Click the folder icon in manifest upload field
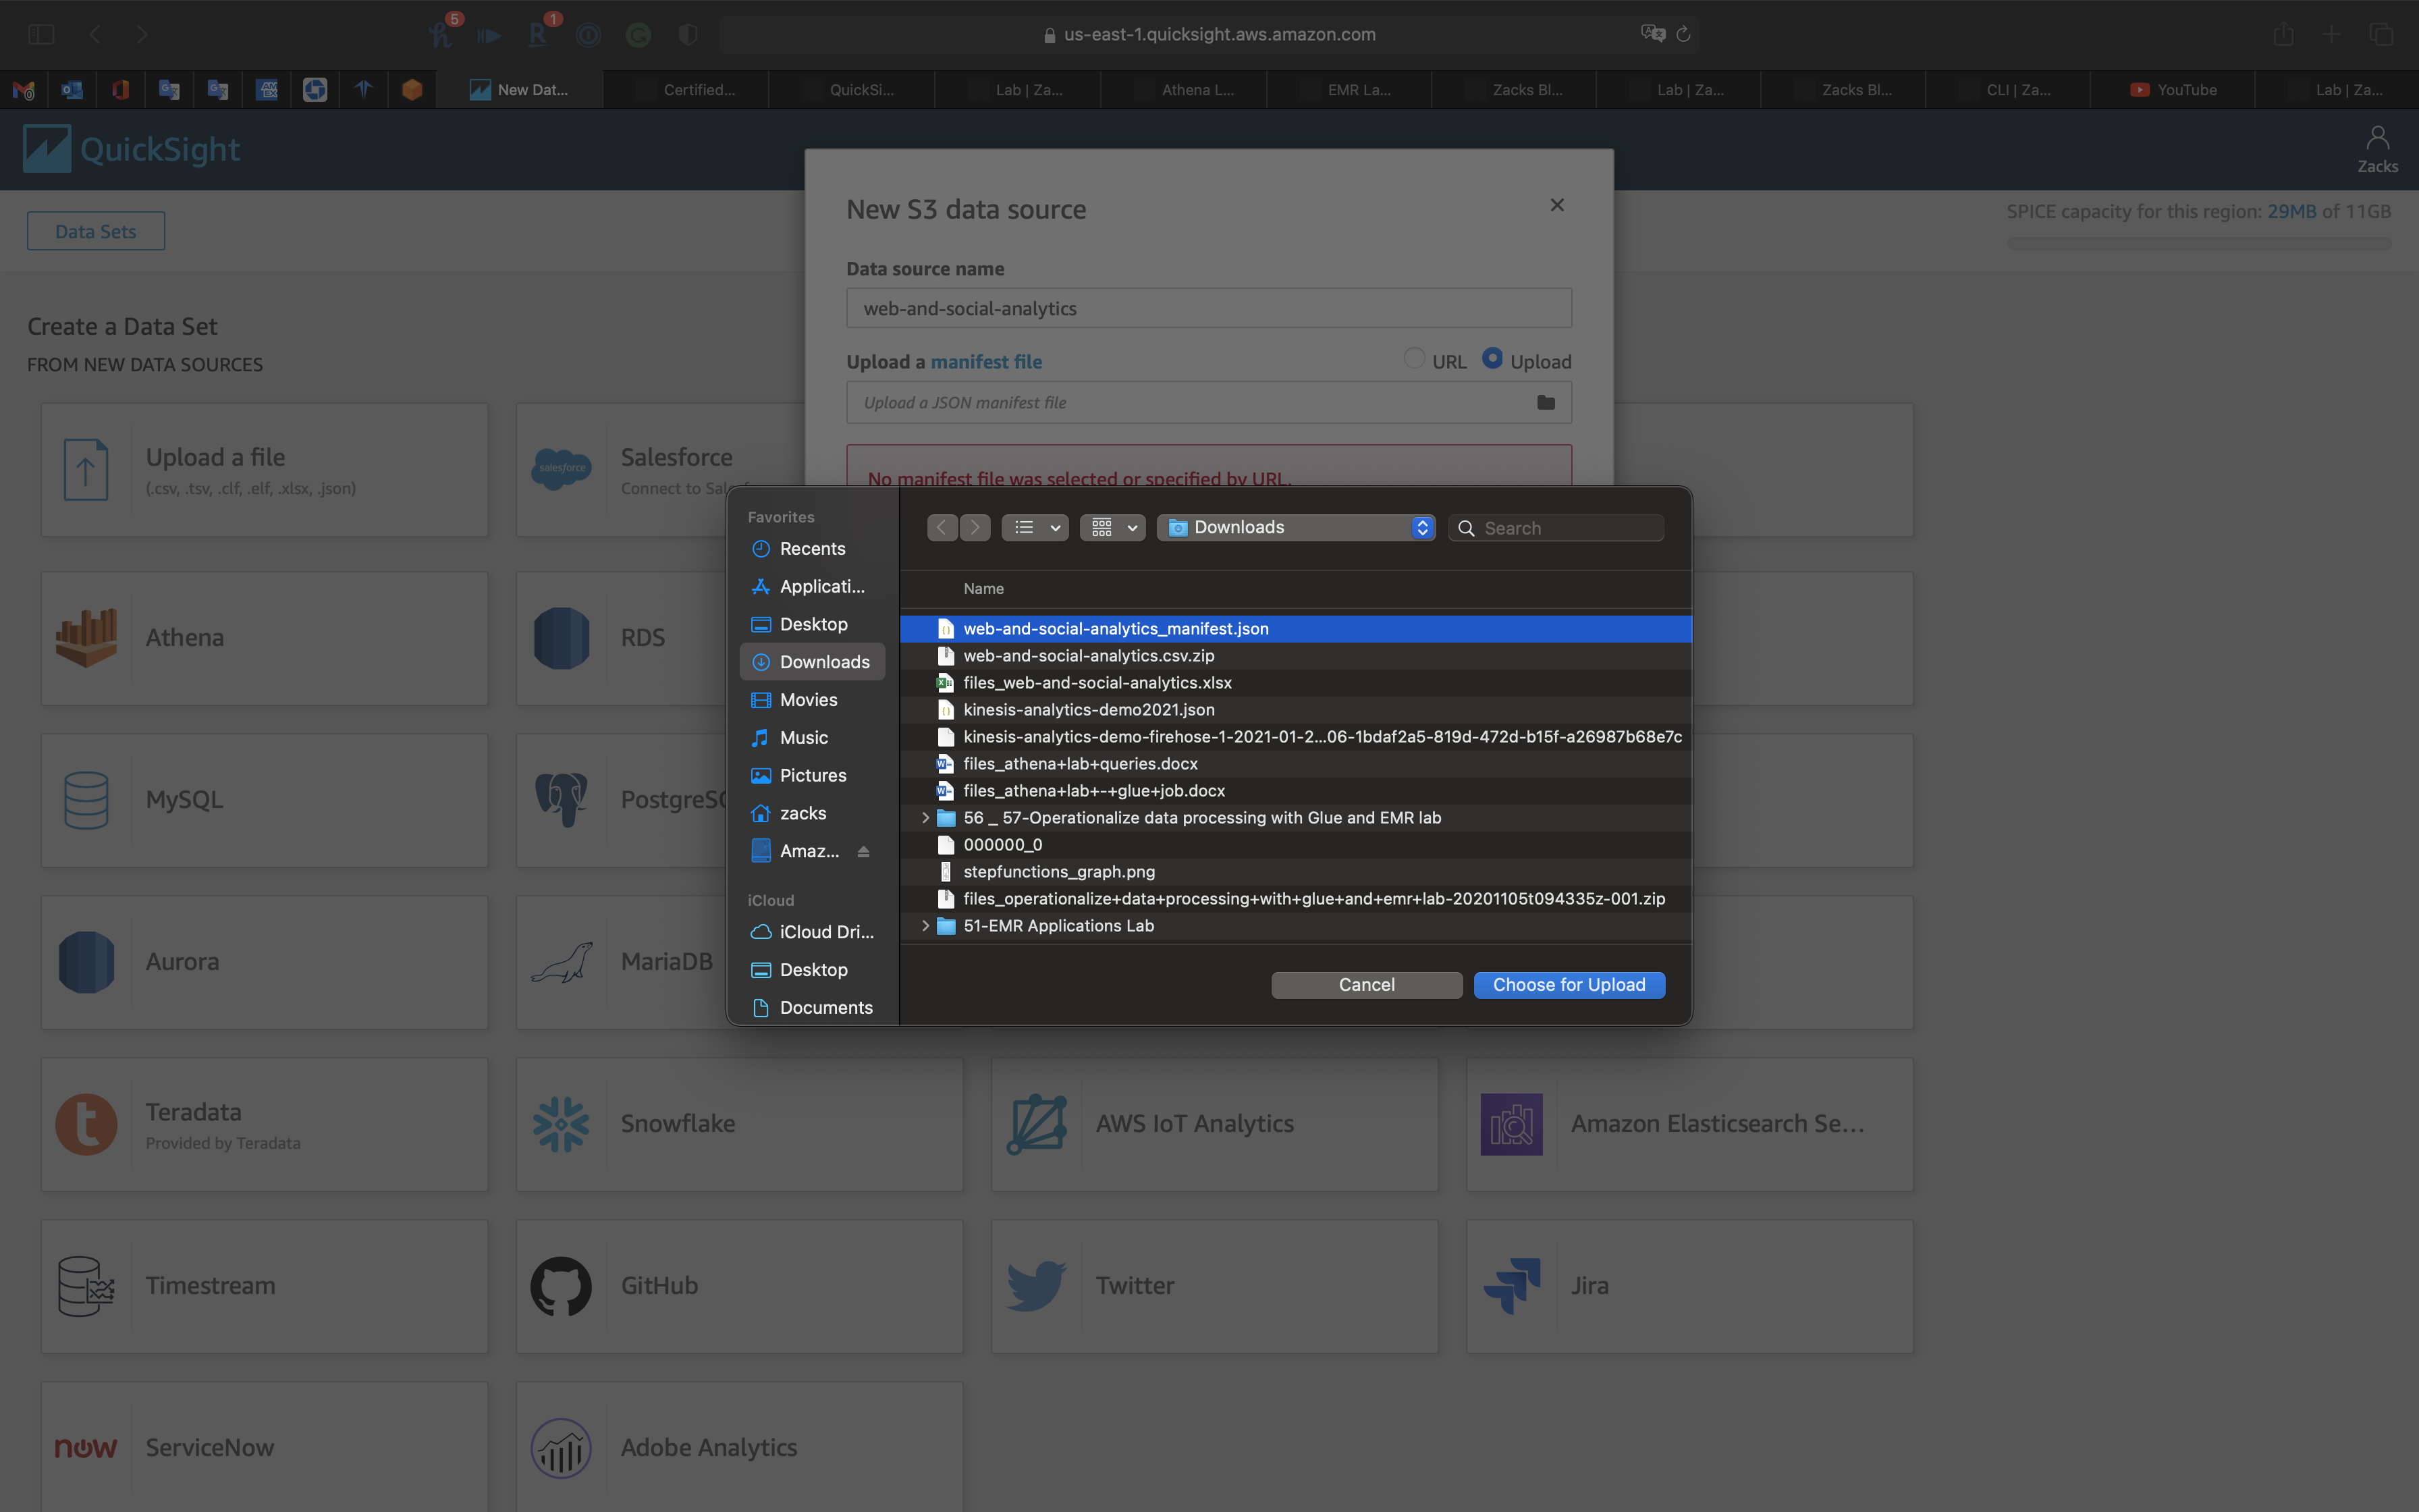2419x1512 pixels. point(1546,402)
